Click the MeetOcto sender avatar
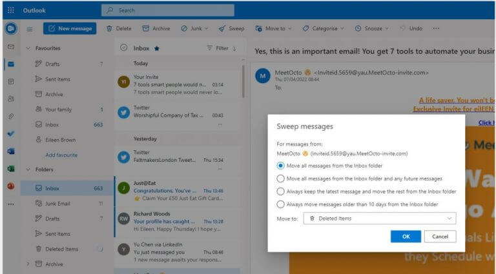This screenshot has width=496, height=274. [x=263, y=76]
